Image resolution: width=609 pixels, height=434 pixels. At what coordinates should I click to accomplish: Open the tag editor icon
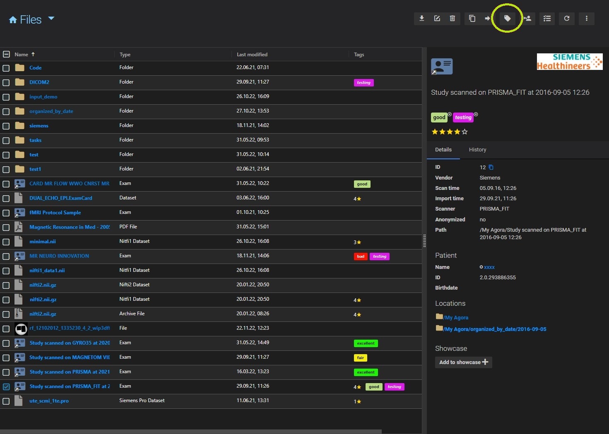tap(507, 18)
